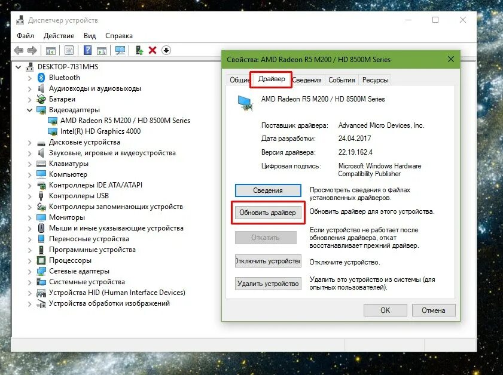Image resolution: width=503 pixels, height=375 pixels.
Task: Expand Звуковые, игровые и видеоустройства node
Action: (x=29, y=153)
